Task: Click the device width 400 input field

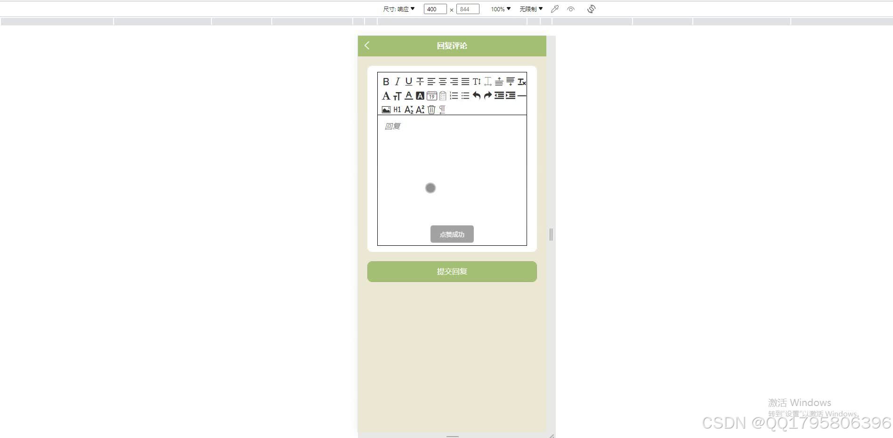Action: tap(434, 8)
